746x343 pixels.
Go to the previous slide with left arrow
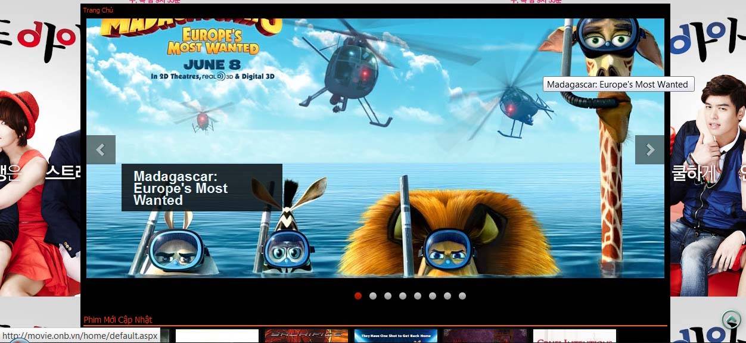[101, 150]
